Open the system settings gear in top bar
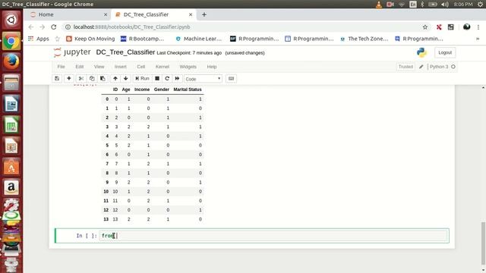Screen dimensions: 486x273 click(481, 4)
